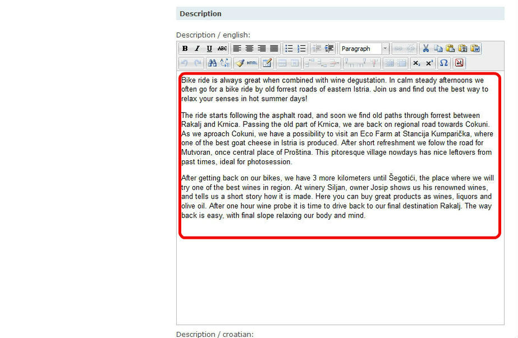Insert a special character with the omega icon
The width and height of the screenshot is (518, 338).
pos(444,63)
